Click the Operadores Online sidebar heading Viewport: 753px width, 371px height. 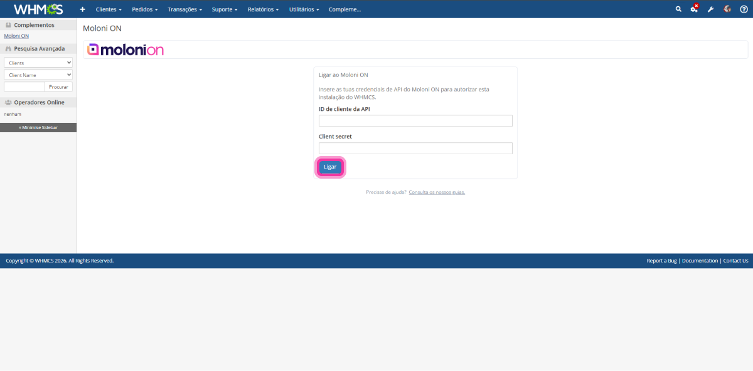(39, 102)
